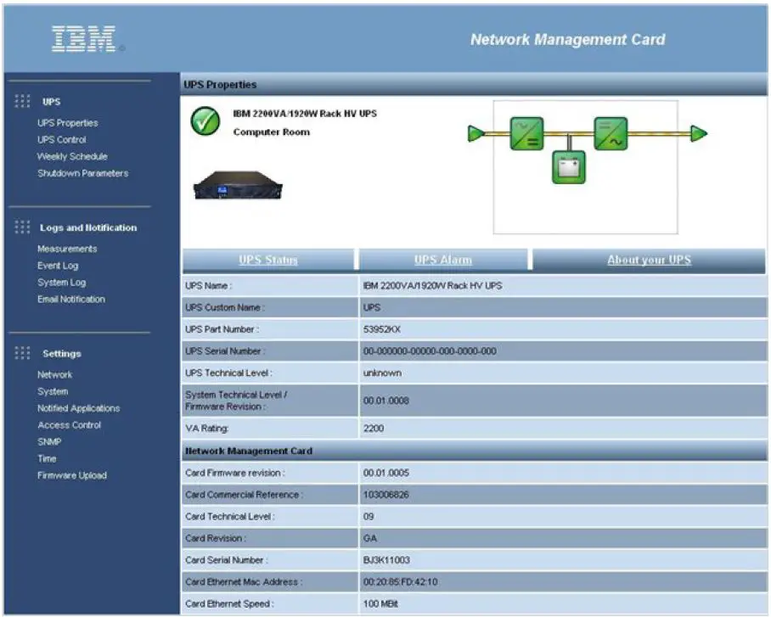
Task: Open Email Notification settings
Action: click(x=71, y=299)
